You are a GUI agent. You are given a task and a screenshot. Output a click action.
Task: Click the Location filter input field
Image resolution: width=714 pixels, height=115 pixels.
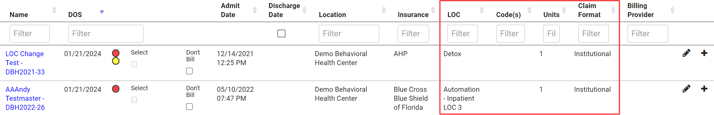349,33
